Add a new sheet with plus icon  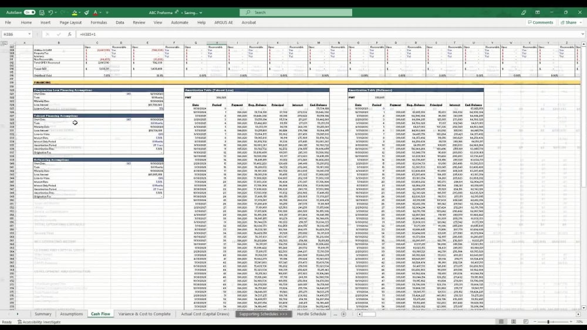tap(343, 314)
